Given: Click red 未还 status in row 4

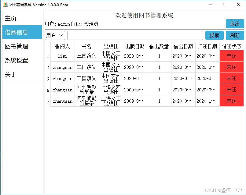Looking at the screenshot, I should click(232, 90).
